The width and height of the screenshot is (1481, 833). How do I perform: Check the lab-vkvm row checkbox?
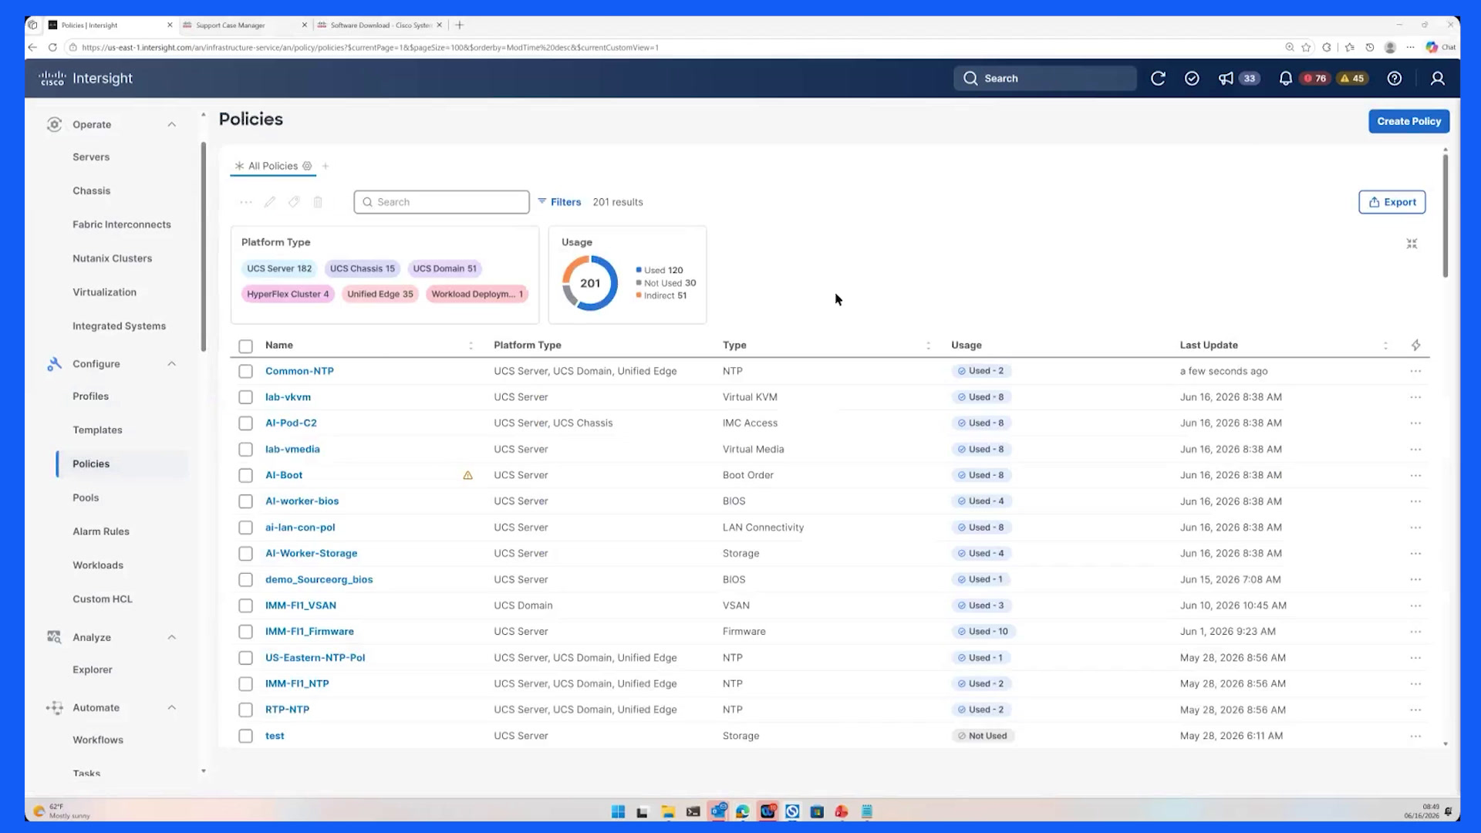pos(245,397)
